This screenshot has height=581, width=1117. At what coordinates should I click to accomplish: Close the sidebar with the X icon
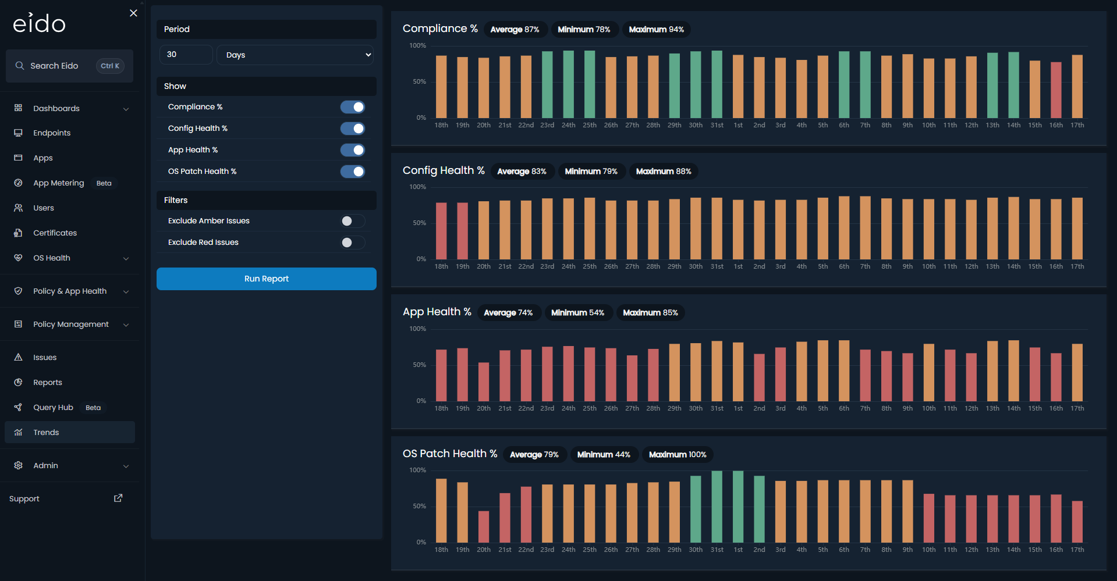tap(133, 13)
